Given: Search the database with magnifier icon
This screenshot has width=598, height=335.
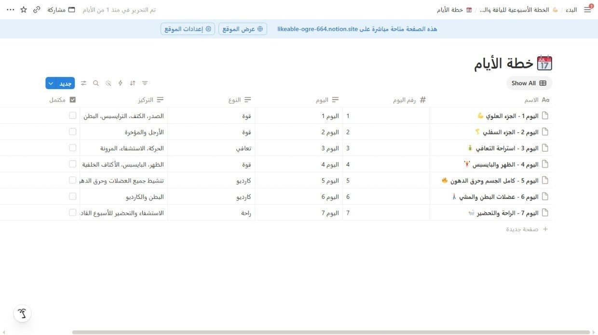Looking at the screenshot, I should click(x=96, y=83).
